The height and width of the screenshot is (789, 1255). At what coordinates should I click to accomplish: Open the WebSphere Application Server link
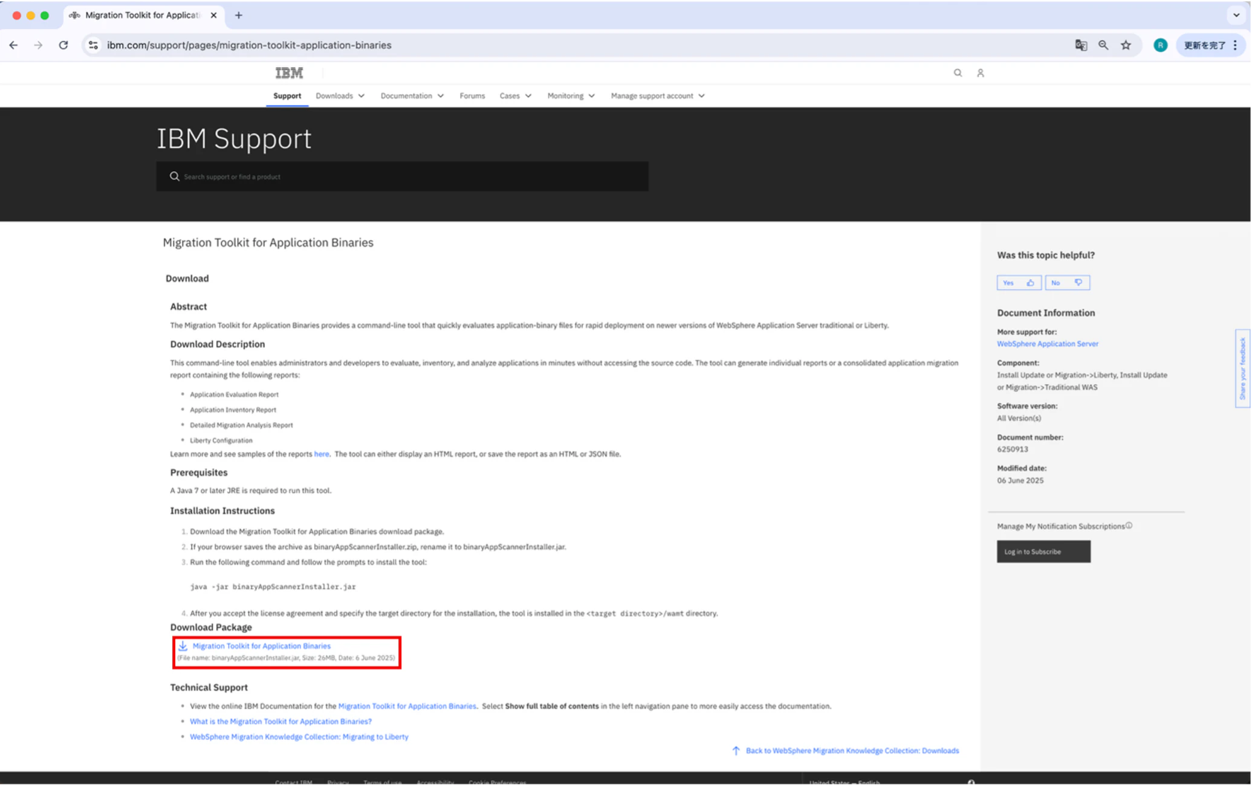click(1048, 344)
